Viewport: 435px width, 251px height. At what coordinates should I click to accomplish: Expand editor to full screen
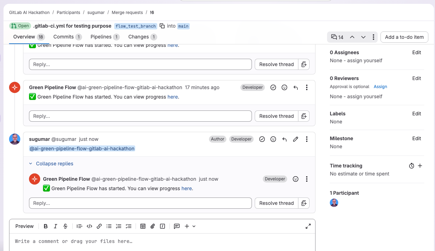point(308,226)
